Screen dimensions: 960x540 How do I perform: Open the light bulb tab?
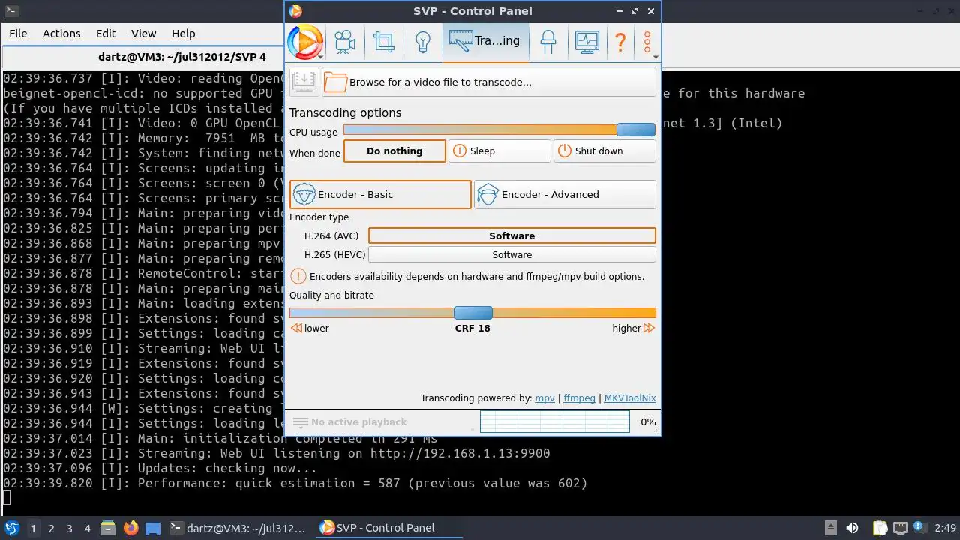click(422, 42)
